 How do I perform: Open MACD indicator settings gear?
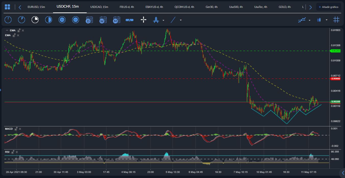pos(16,129)
